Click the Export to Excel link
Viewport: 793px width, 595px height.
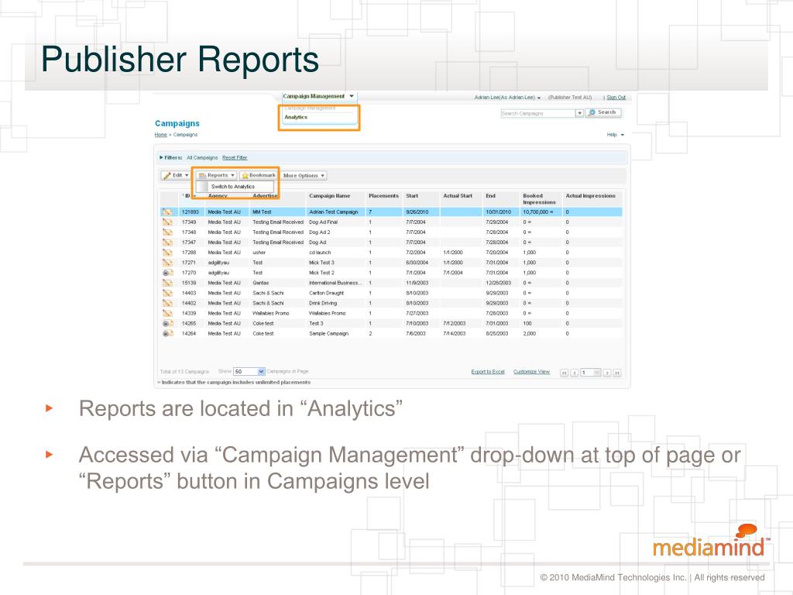(488, 372)
